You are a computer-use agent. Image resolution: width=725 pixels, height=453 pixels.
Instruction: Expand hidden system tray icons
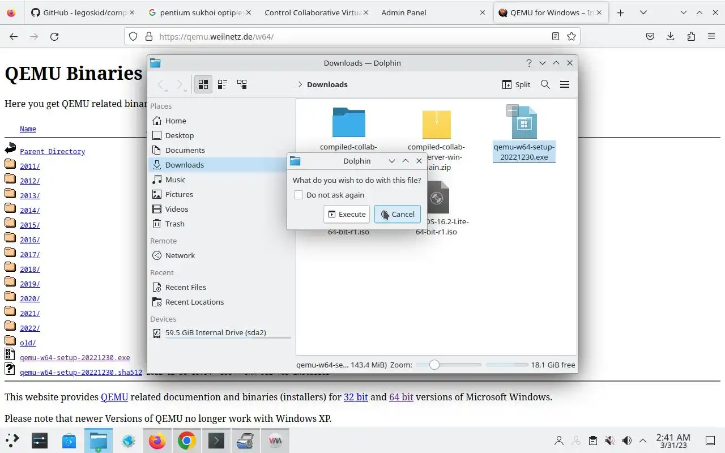(x=643, y=441)
